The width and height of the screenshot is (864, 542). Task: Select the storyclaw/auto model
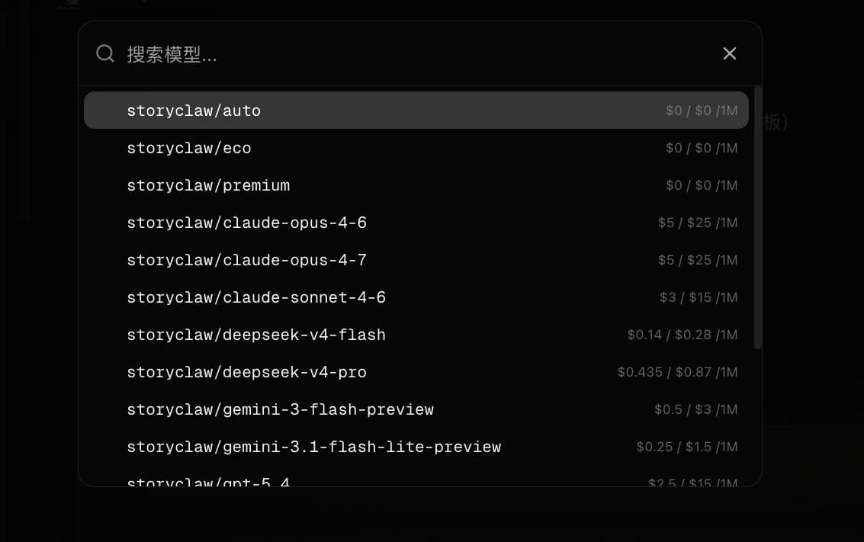click(416, 111)
